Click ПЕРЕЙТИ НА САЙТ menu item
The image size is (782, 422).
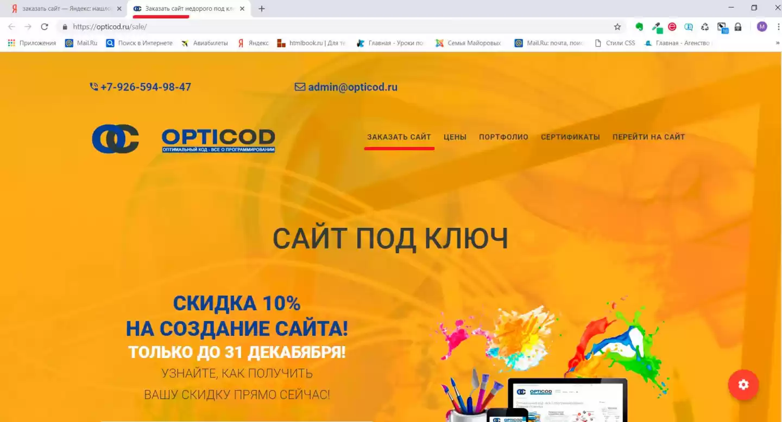click(x=649, y=137)
